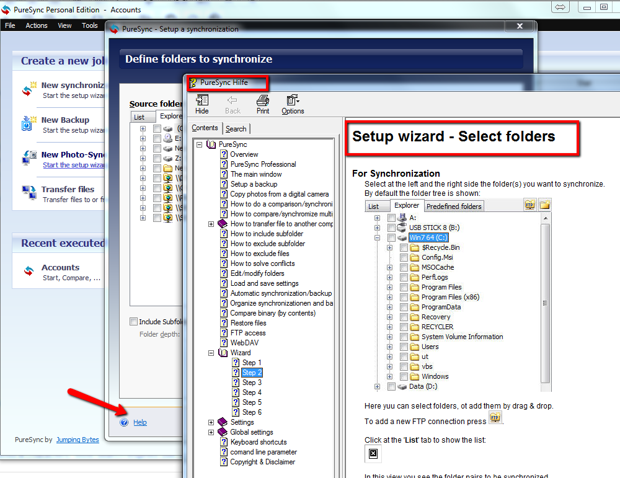Click the PureSync root book icon

pyautogui.click(x=211, y=144)
